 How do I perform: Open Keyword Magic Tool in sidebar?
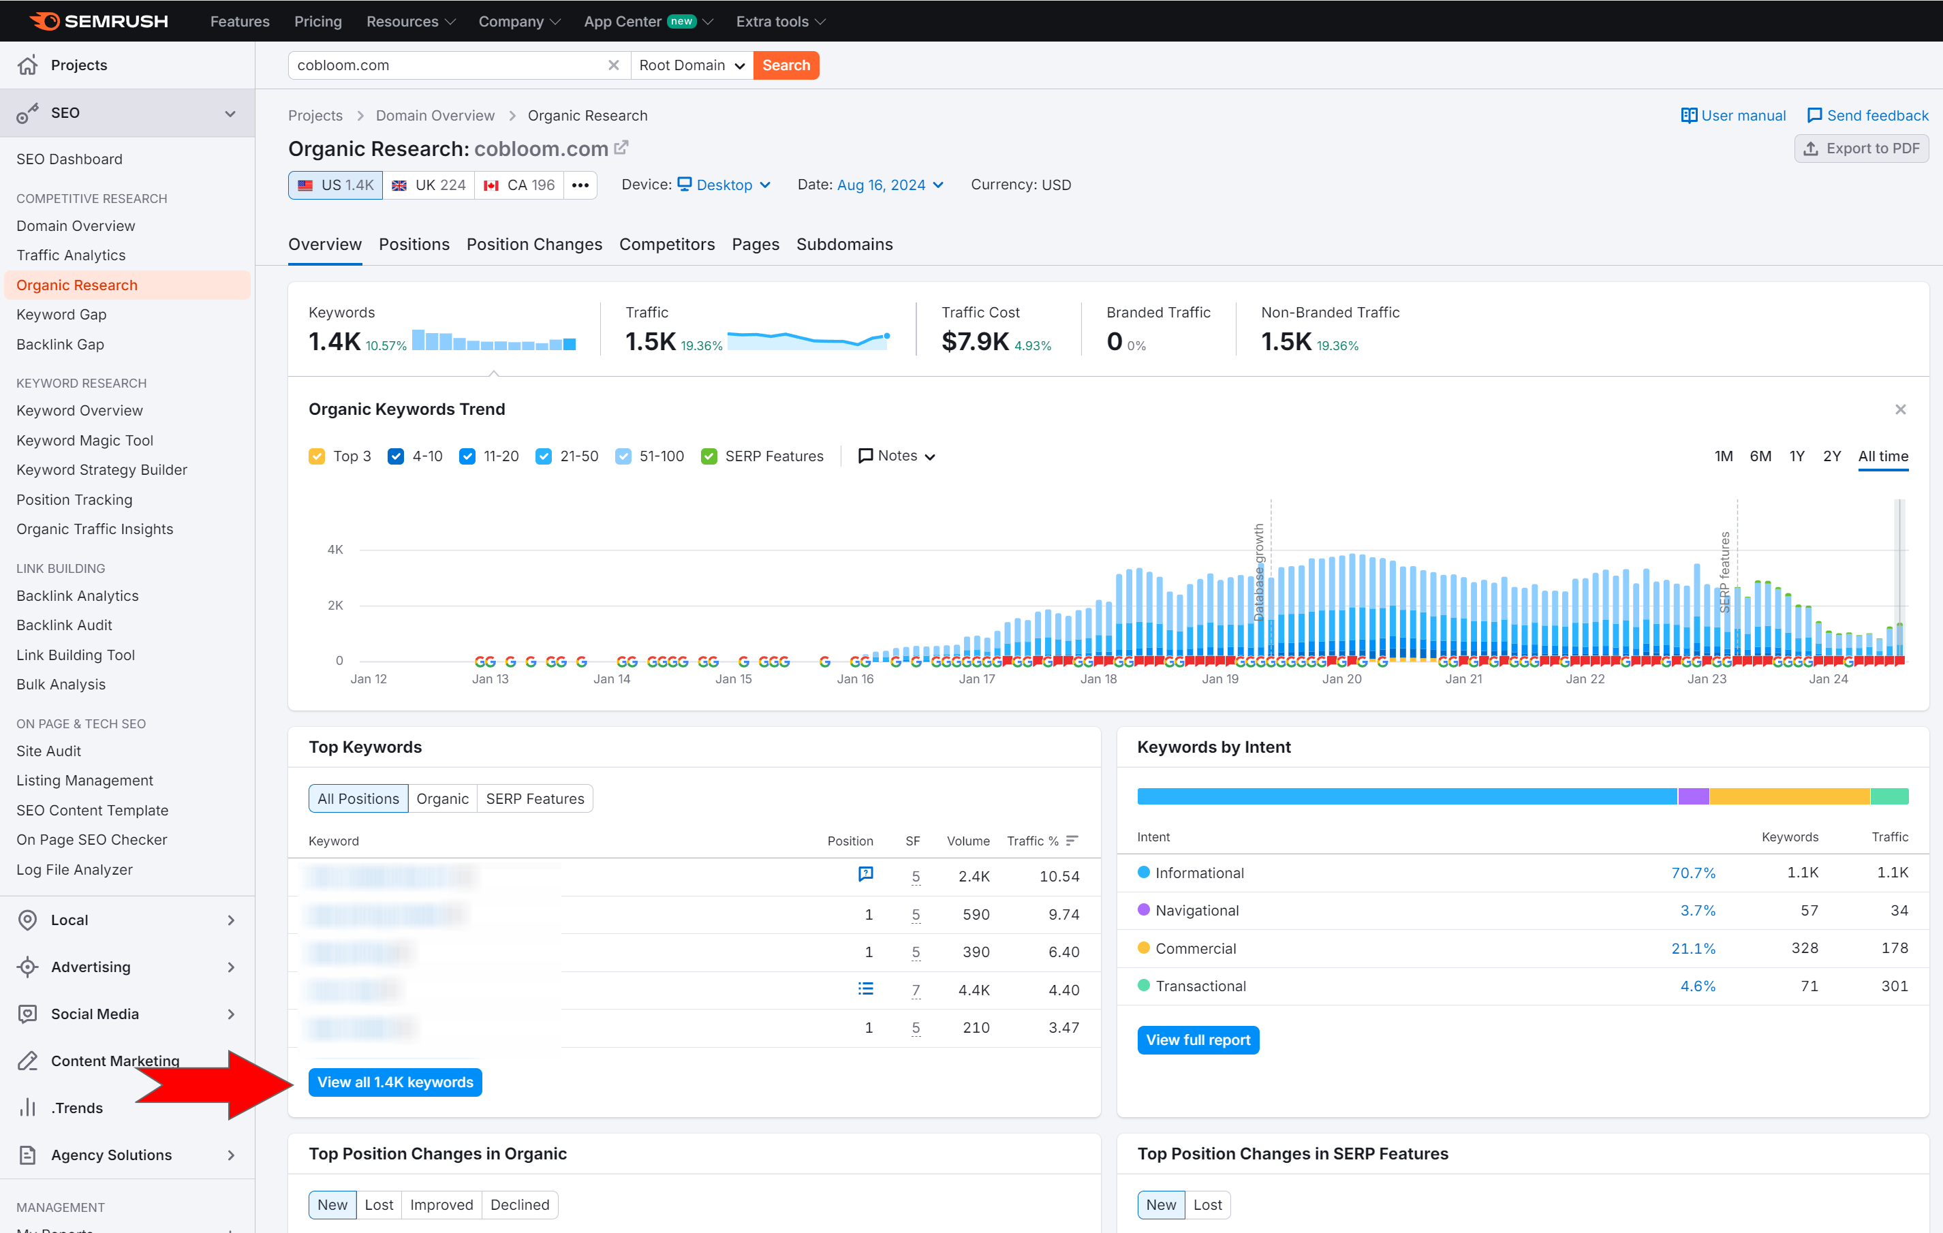(84, 440)
